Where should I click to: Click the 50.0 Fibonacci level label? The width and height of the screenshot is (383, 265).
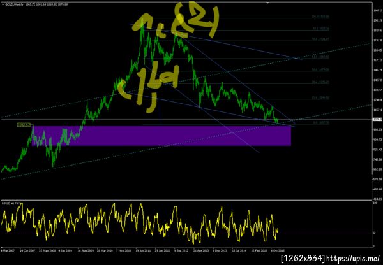320,69
